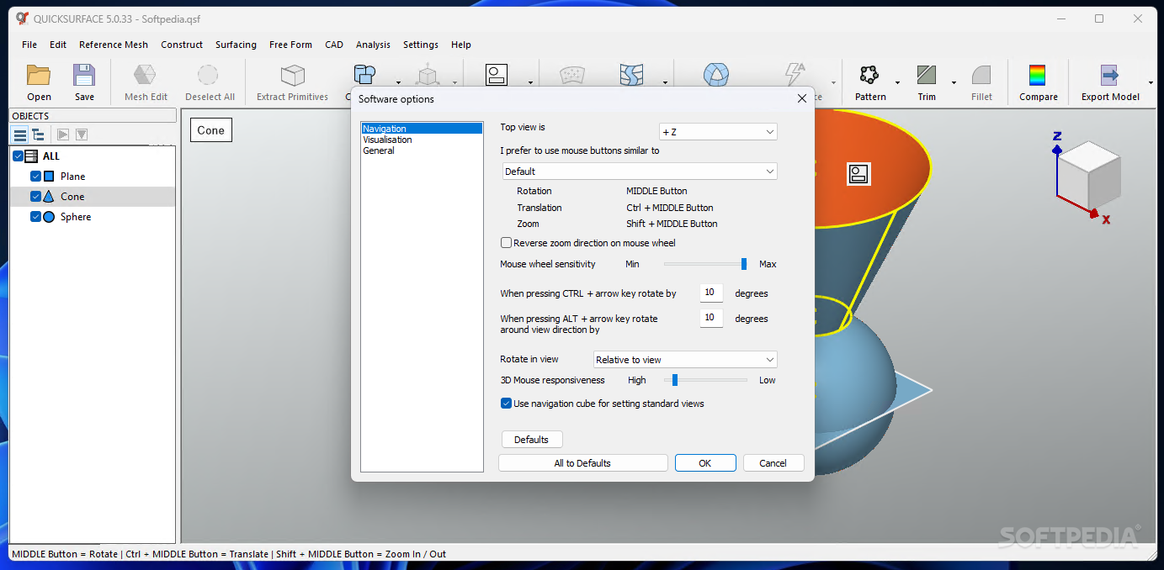1164x570 pixels.
Task: Click the blue free form loop icon
Action: click(716, 75)
